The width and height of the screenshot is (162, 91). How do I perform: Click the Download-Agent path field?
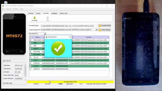pos(69,26)
